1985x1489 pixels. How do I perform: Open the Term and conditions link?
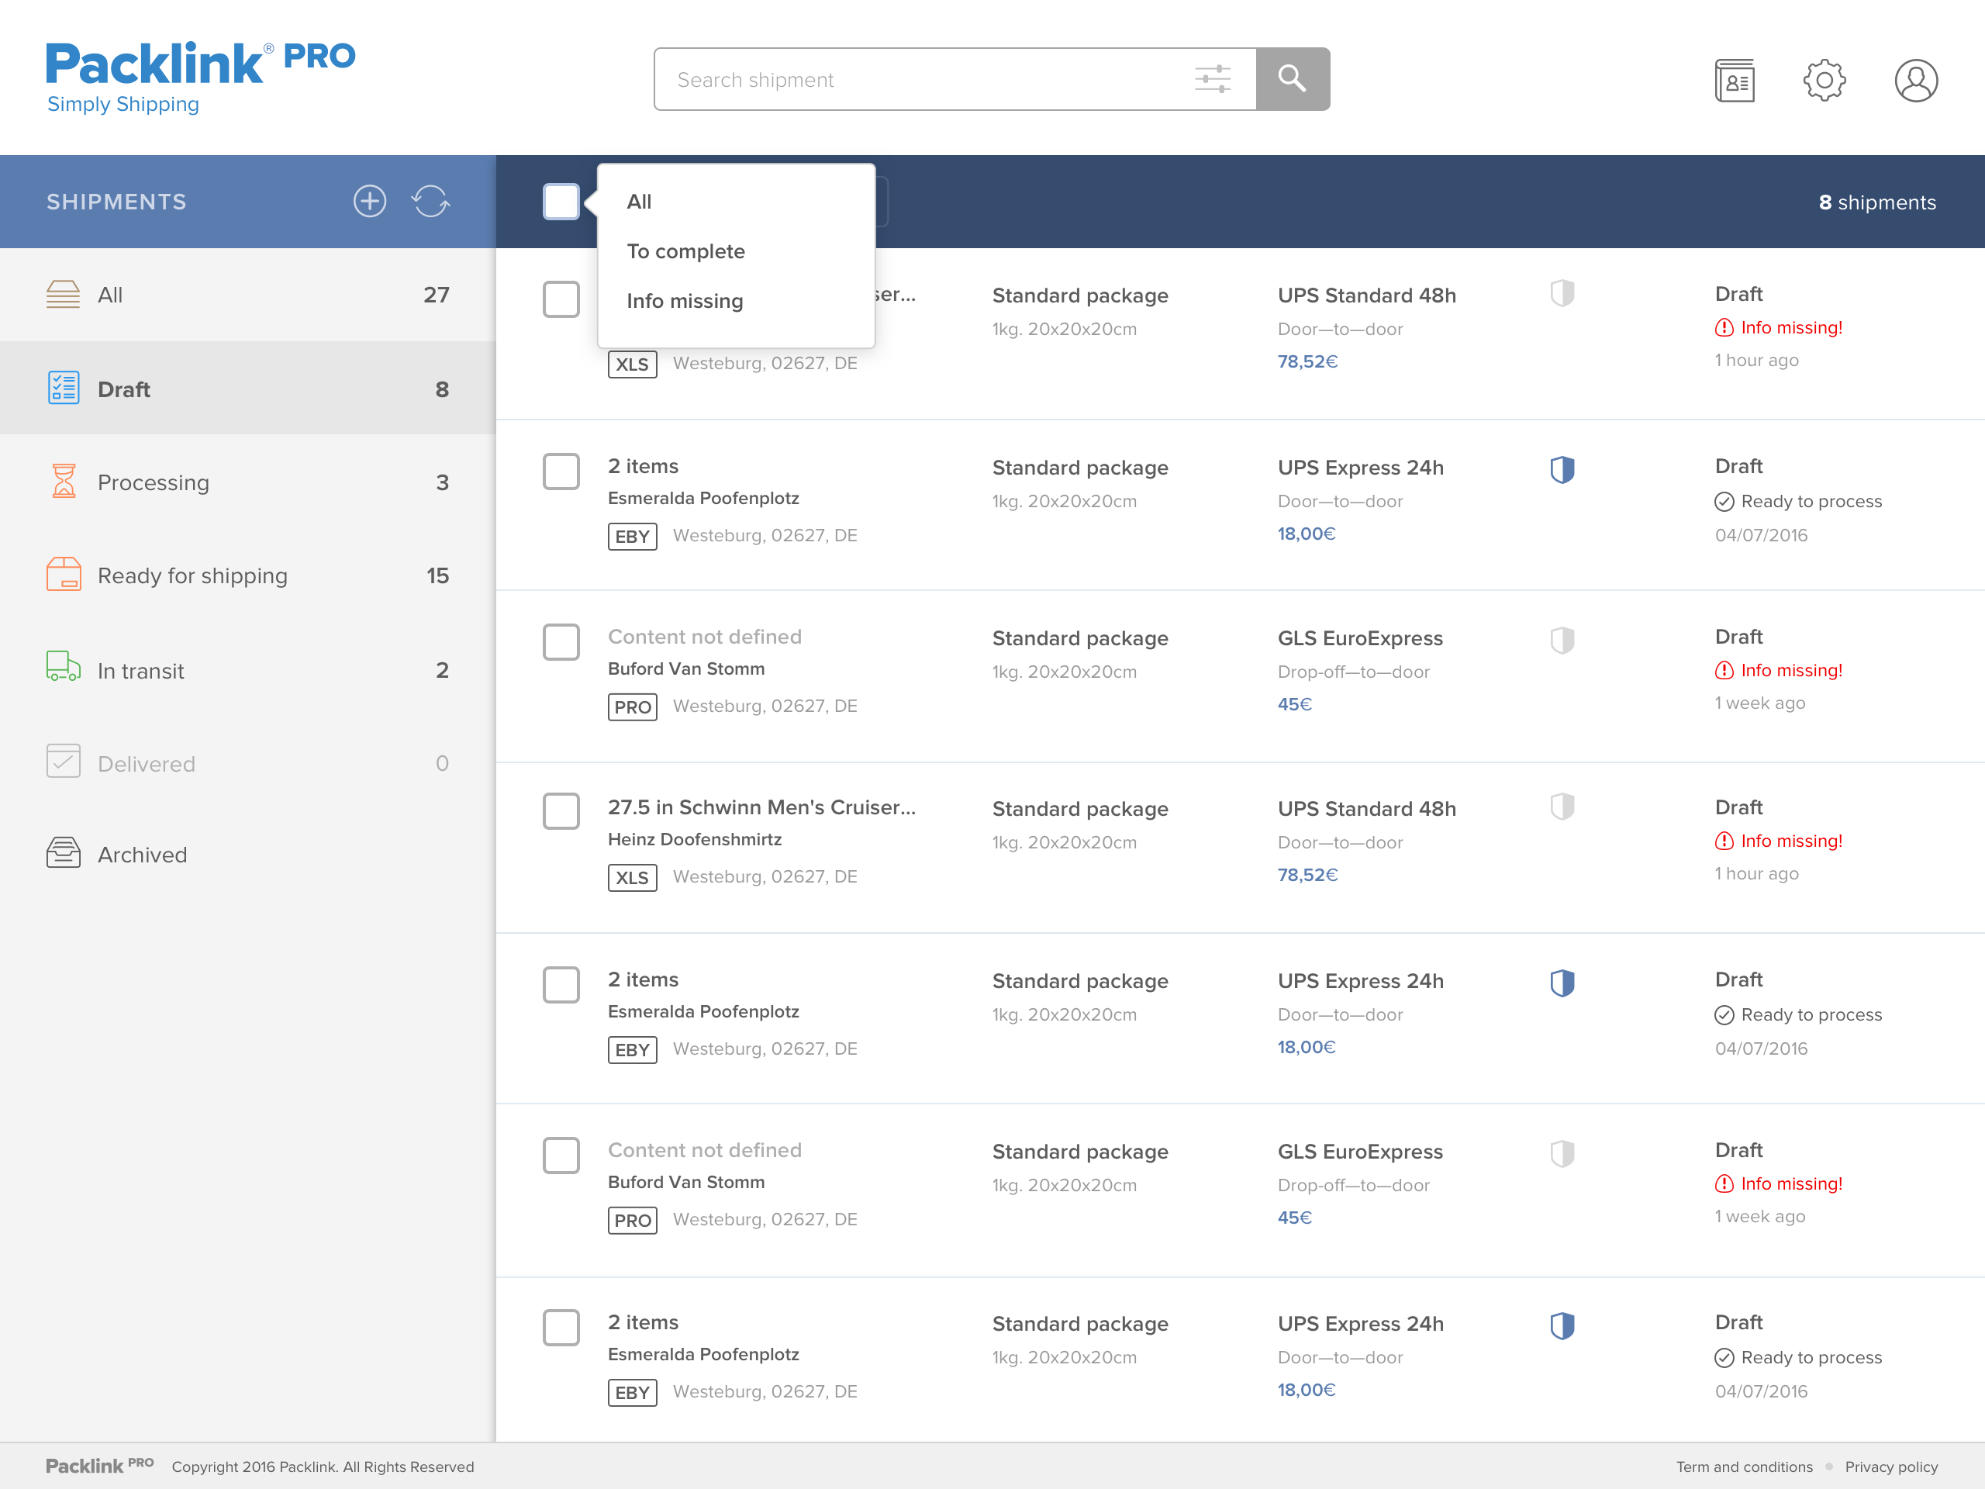1744,1467
